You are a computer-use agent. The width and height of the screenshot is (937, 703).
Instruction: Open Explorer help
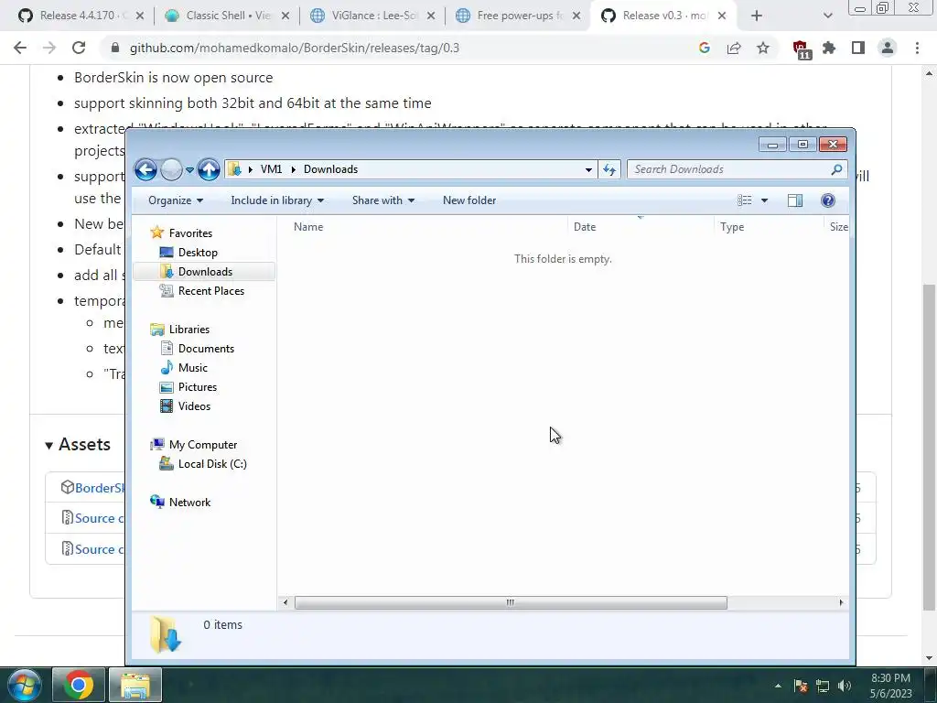pos(827,200)
